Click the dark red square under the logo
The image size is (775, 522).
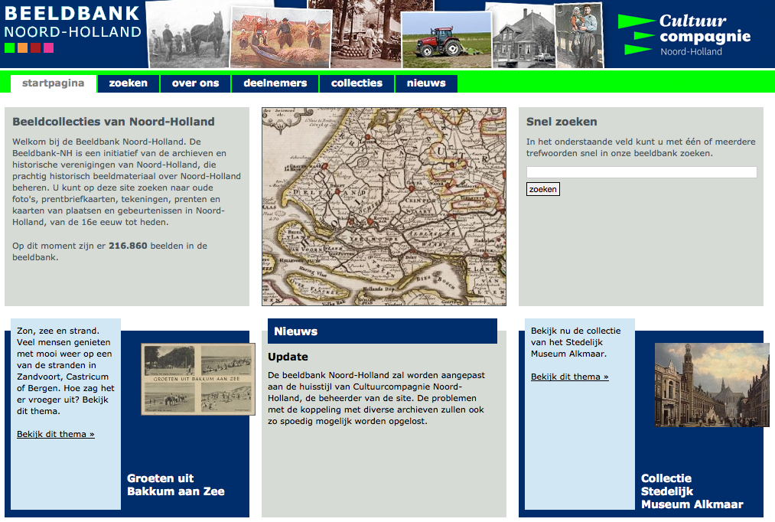(36, 48)
